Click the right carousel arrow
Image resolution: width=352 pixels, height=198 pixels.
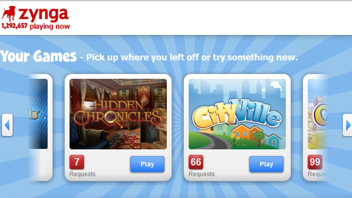point(348,125)
